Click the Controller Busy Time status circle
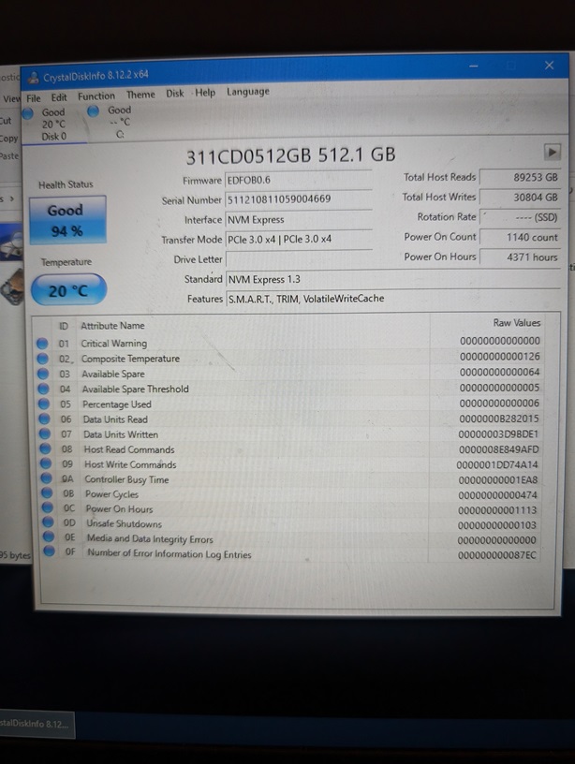The image size is (575, 764). 47,478
